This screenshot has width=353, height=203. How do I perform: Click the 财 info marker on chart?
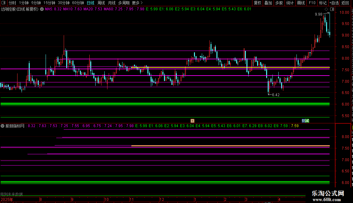coord(304,121)
